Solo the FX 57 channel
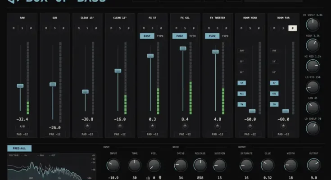The width and height of the screenshot is (331, 180). pyautogui.click(x=152, y=28)
